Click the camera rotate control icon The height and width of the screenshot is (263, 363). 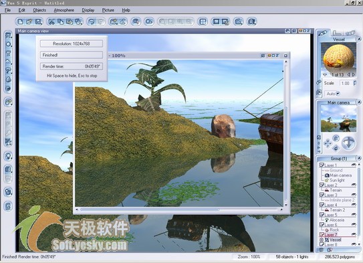click(x=336, y=139)
